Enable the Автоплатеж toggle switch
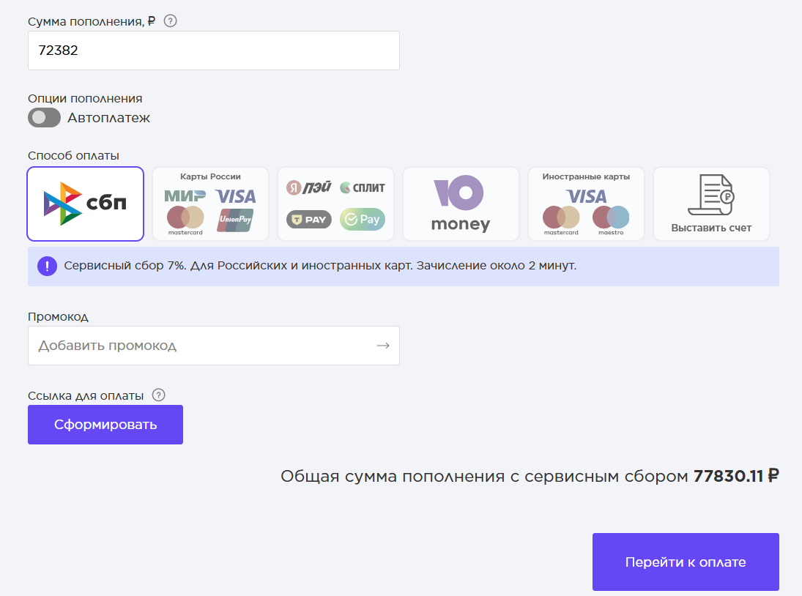802x596 pixels. tap(44, 118)
